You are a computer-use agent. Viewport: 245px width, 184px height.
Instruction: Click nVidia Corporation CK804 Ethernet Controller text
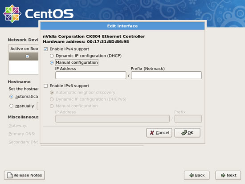coord(94,37)
